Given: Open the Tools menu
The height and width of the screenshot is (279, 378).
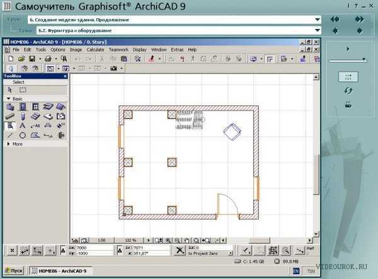Looking at the screenshot, I should point(41,49).
